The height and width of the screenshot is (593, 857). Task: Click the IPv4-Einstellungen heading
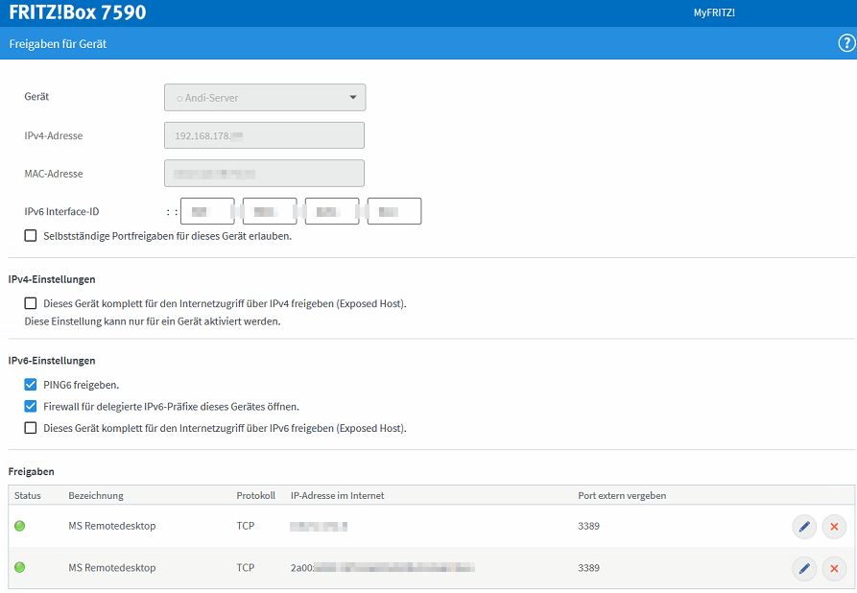[x=52, y=279]
